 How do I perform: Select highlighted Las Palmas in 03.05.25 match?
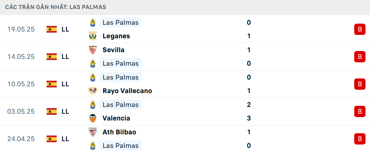point(120,105)
